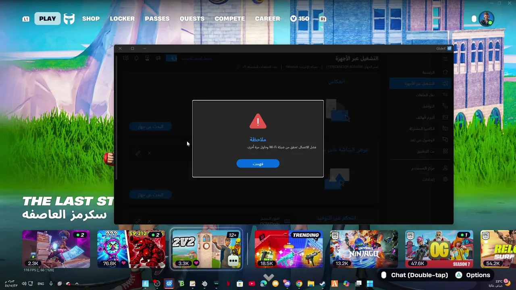Select the highlighted cross-device sidebar item in GlideX
The width and height of the screenshot is (516, 290).
click(420, 83)
